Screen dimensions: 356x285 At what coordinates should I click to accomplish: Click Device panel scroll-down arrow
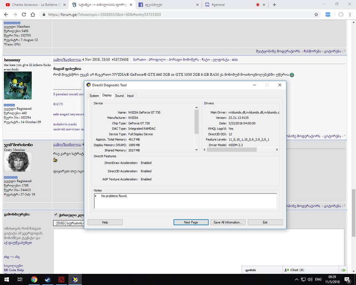tap(197, 150)
